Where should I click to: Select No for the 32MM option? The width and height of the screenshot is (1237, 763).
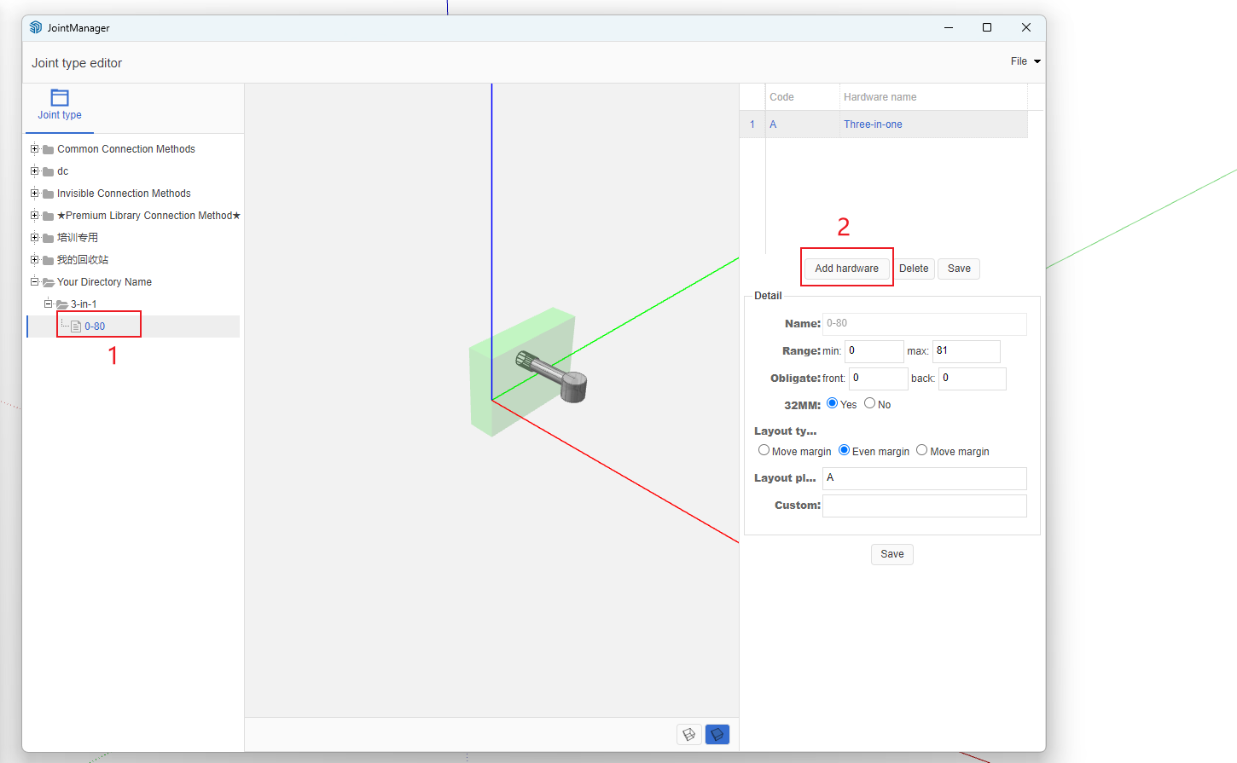tap(870, 403)
